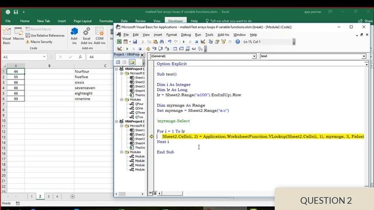This screenshot has width=374, height=210.
Task: Click the Insert Function fx button
Action: pyautogui.click(x=81, y=57)
